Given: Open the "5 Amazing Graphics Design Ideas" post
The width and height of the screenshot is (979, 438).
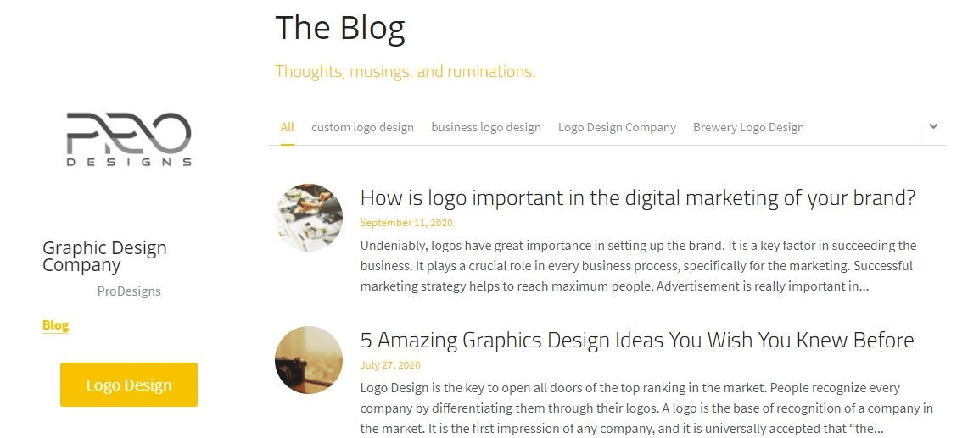Looking at the screenshot, I should pos(636,341).
